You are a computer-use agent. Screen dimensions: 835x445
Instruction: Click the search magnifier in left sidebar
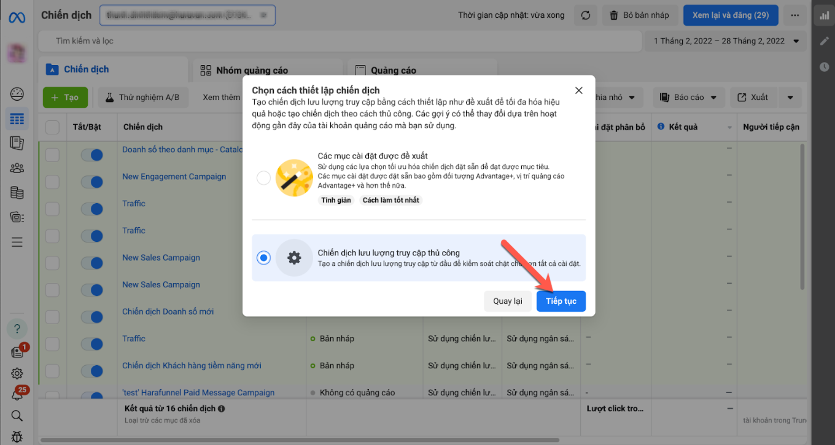click(17, 416)
